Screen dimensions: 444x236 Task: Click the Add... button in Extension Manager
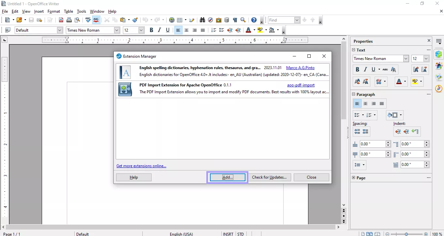click(x=228, y=177)
